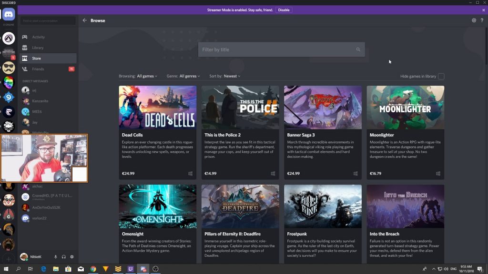Open mentions with the @ icon

pos(474,20)
